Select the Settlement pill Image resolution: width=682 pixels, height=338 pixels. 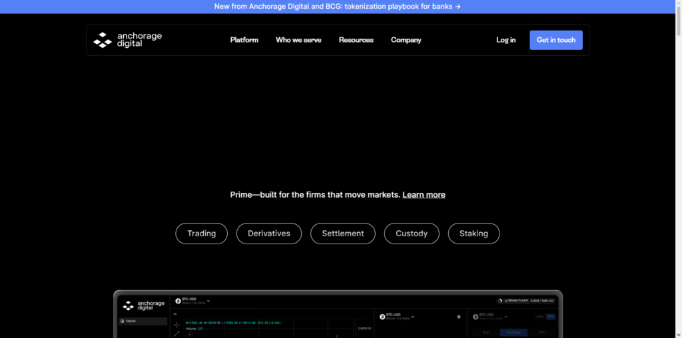coord(343,234)
